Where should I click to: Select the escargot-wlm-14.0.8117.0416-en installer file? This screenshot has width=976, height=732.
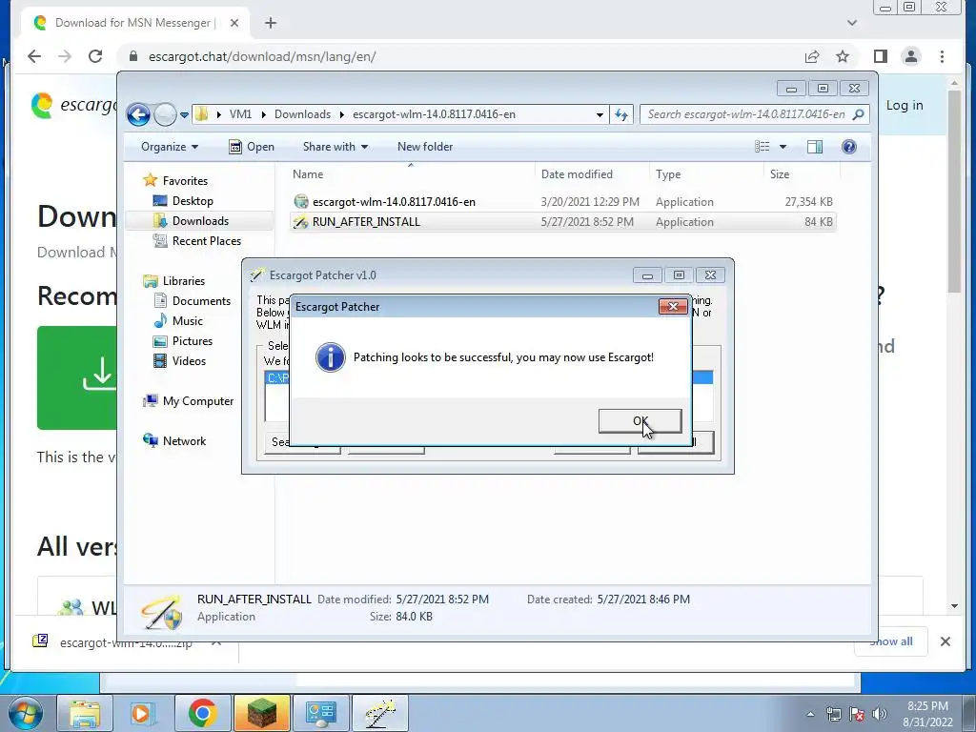click(394, 202)
